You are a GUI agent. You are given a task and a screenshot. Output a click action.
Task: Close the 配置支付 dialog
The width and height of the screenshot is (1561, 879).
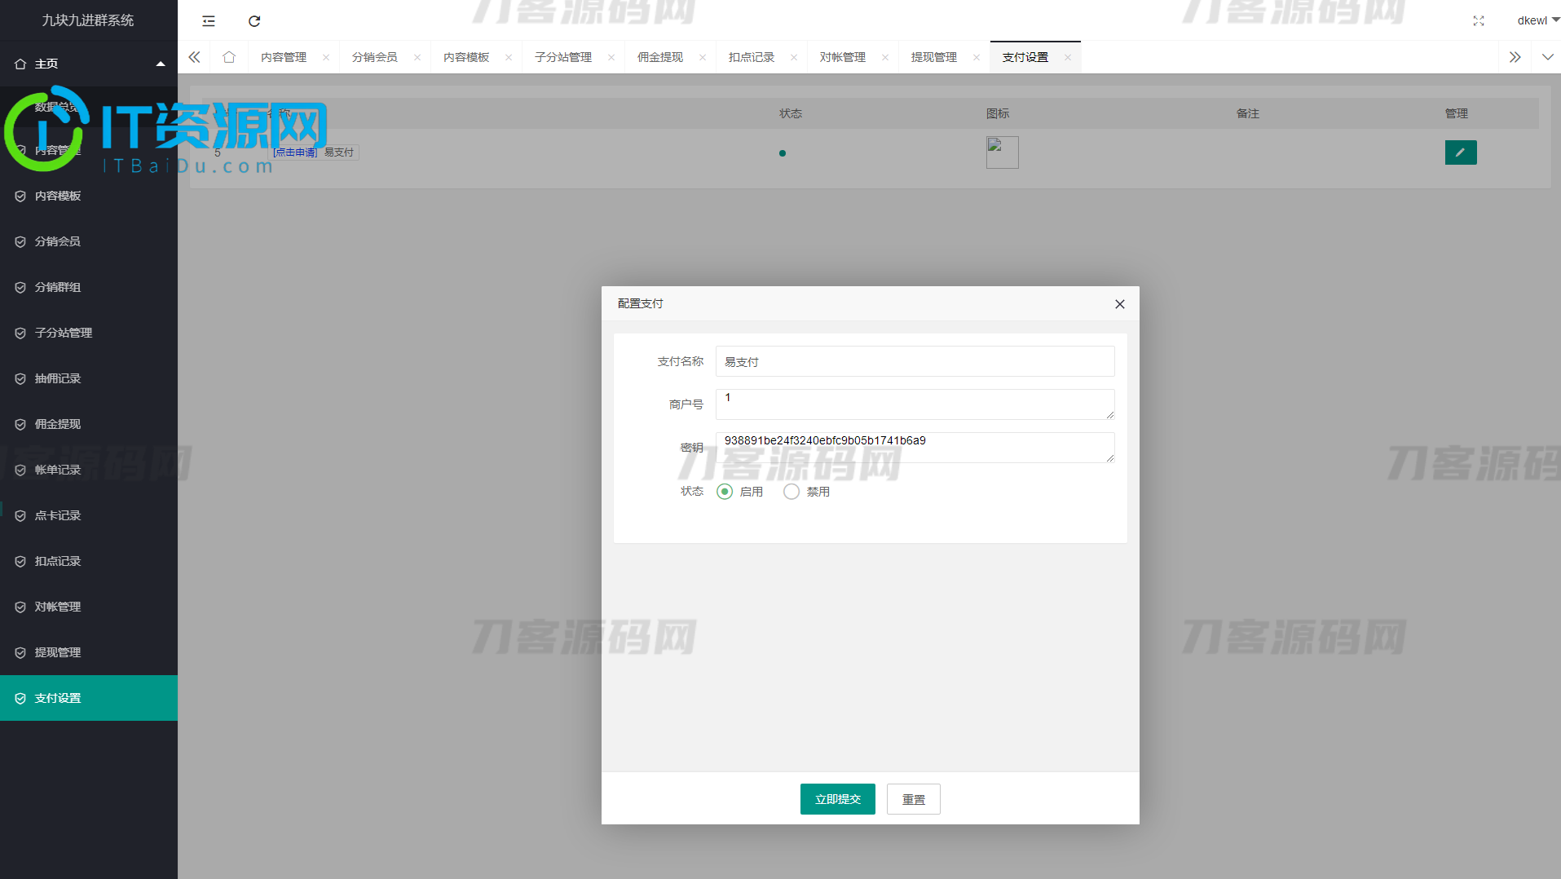1120,304
